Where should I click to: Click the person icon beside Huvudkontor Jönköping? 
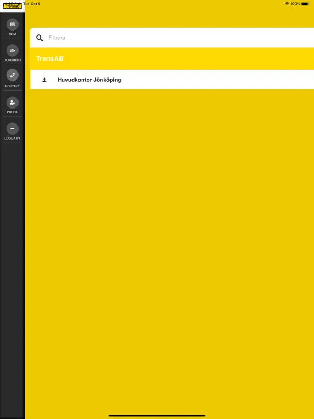44,80
